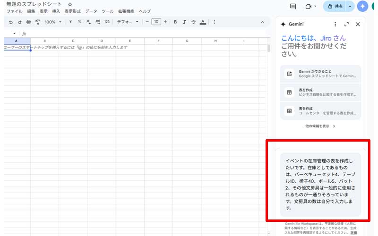Viewport: 378px width, 236px height.
Task: Expand the Gemini panel
Action: (x=346, y=24)
